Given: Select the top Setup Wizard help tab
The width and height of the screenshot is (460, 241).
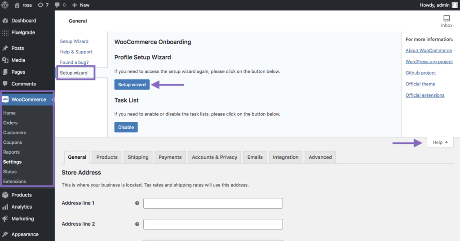Looking at the screenshot, I should pyautogui.click(x=74, y=41).
